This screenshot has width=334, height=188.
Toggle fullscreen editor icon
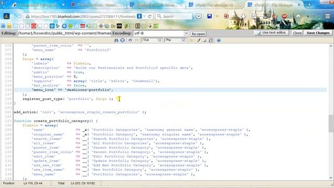(x=211, y=40)
